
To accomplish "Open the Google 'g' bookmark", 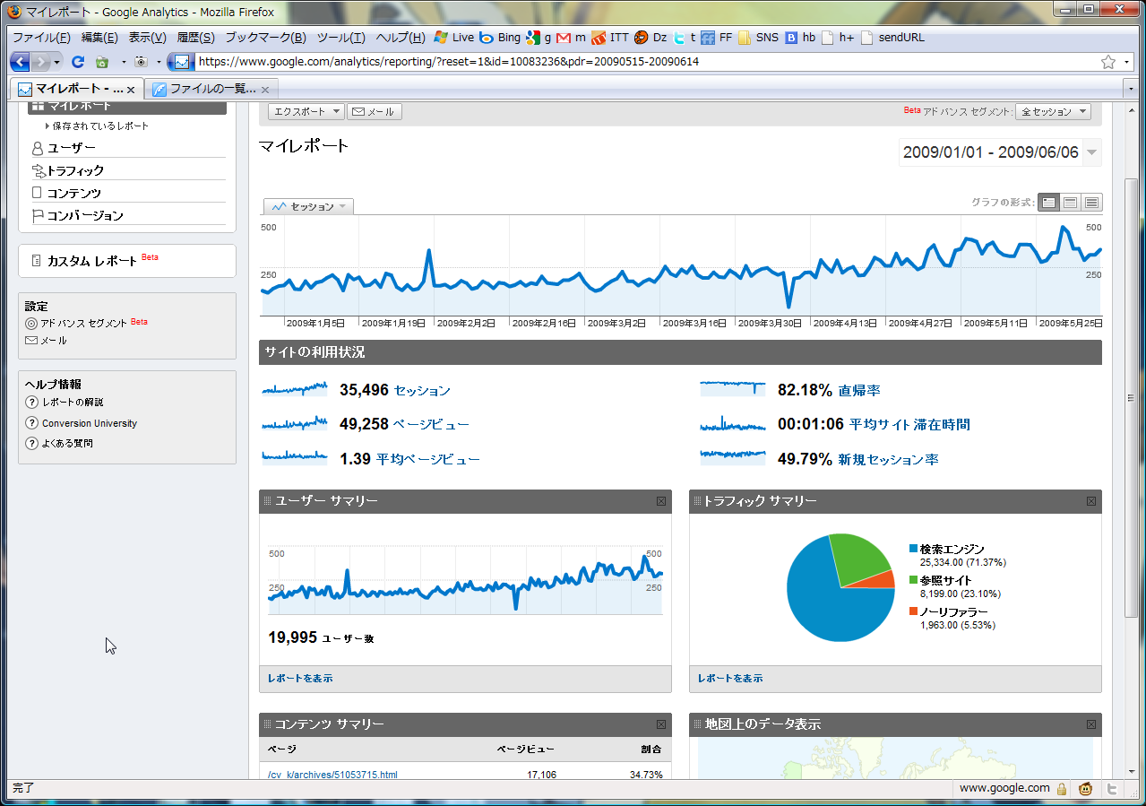I will pyautogui.click(x=539, y=38).
